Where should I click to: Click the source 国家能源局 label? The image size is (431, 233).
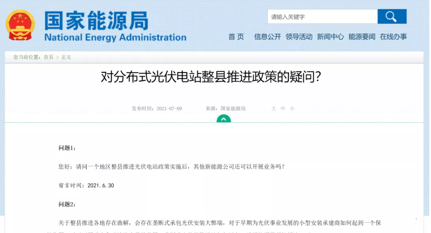pos(233,109)
